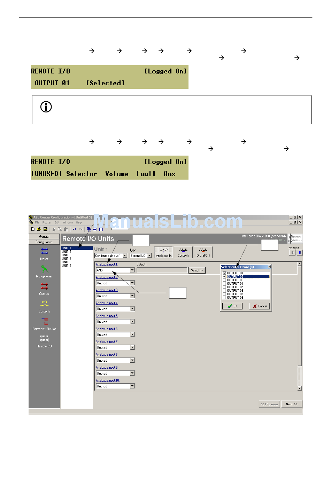
Task: Select UNIT 4 in the unit list
Action: coord(67,259)
